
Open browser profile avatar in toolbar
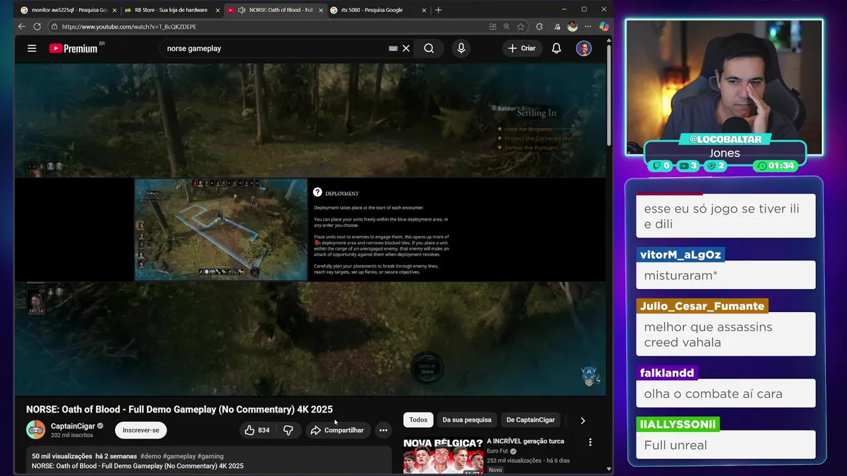tap(572, 26)
